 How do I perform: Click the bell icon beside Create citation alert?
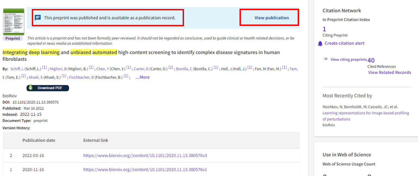[320, 43]
